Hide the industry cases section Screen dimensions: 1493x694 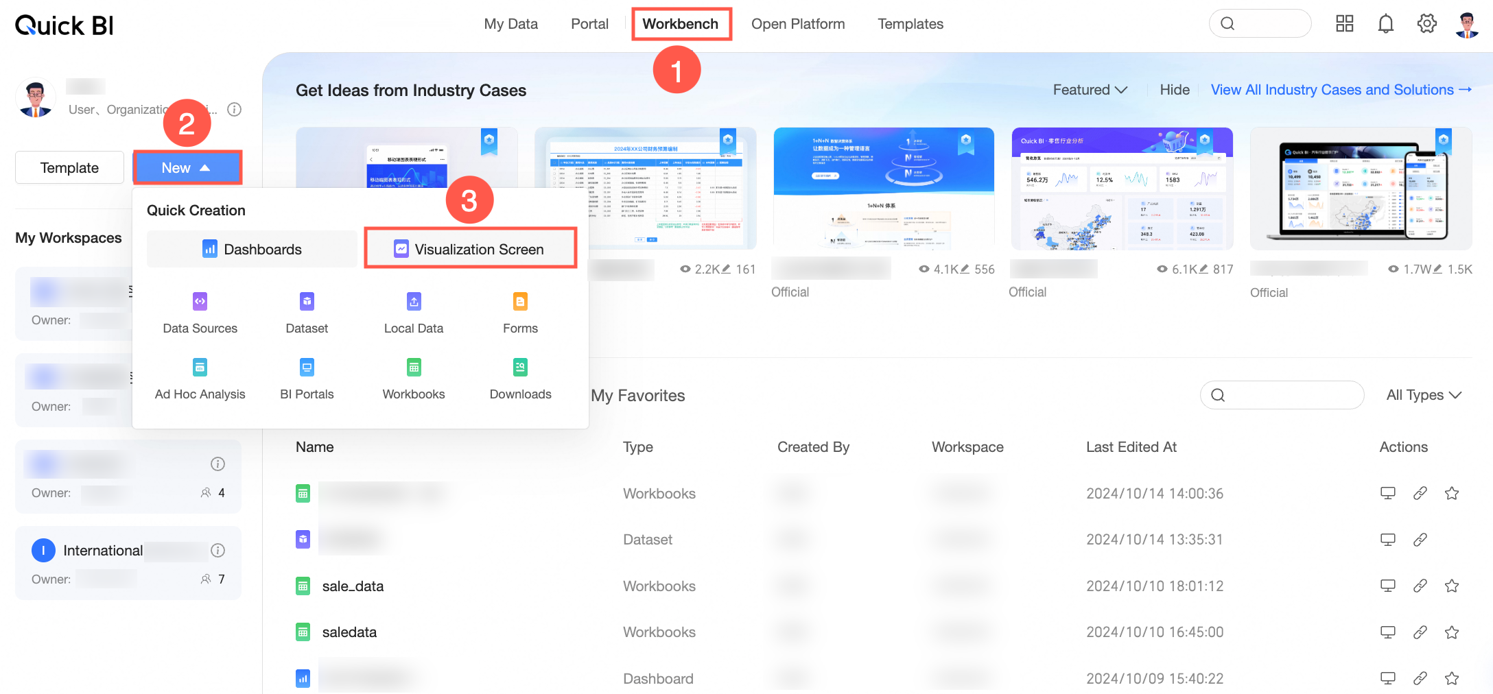[1175, 90]
